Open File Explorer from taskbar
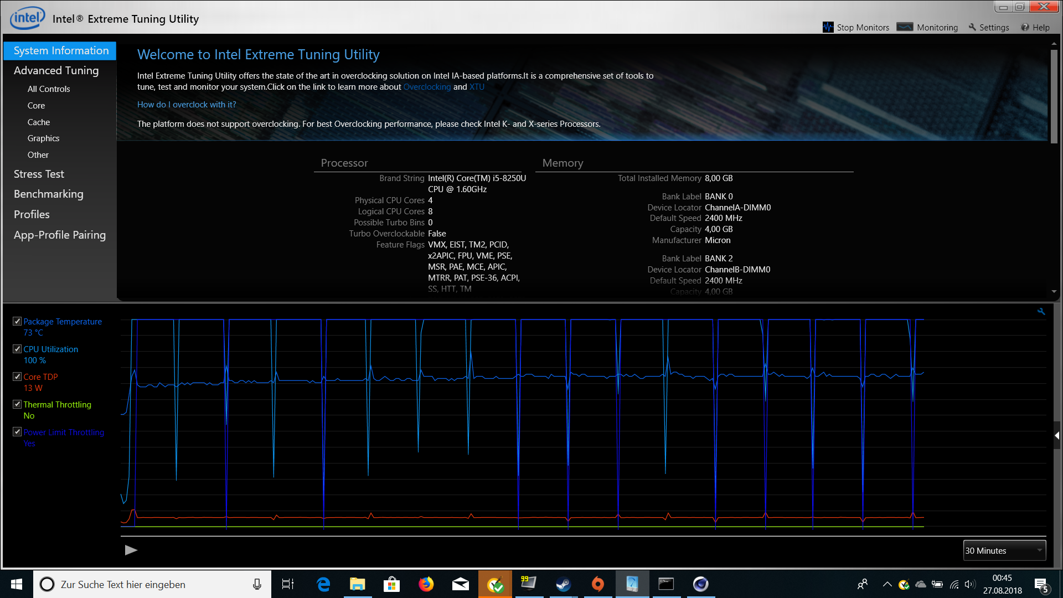Viewport: 1063px width, 598px height. point(358,584)
